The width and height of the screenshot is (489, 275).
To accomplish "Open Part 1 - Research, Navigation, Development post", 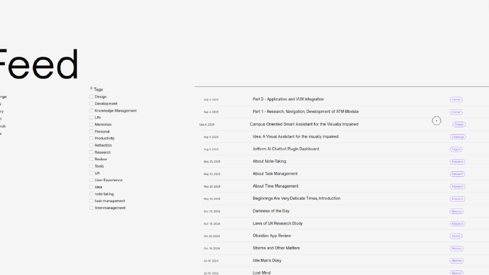I will pos(306,112).
